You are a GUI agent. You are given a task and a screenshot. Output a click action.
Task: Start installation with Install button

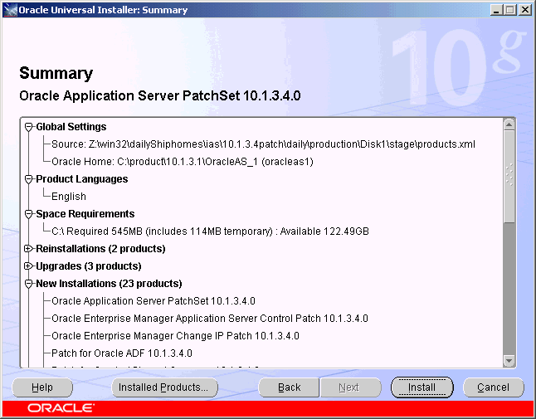click(x=422, y=387)
